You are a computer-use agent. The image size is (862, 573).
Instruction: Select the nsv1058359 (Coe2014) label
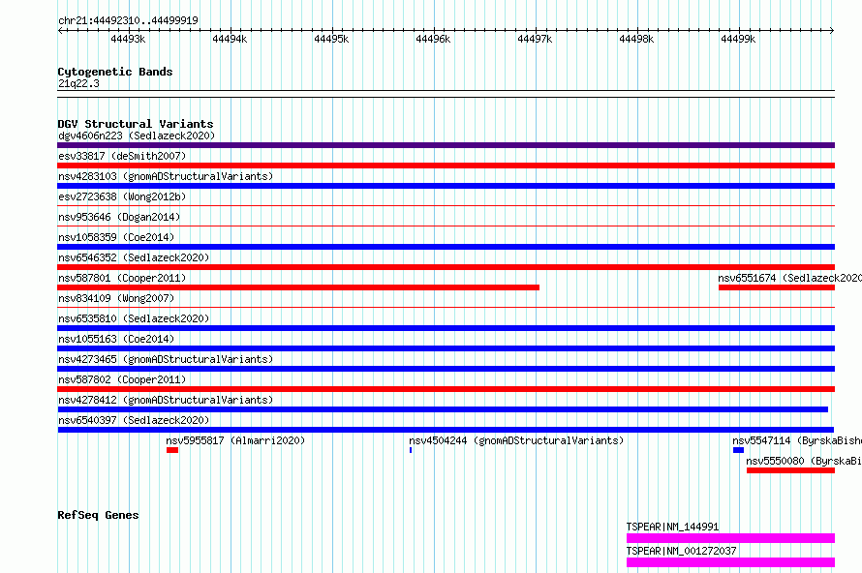[x=116, y=237]
